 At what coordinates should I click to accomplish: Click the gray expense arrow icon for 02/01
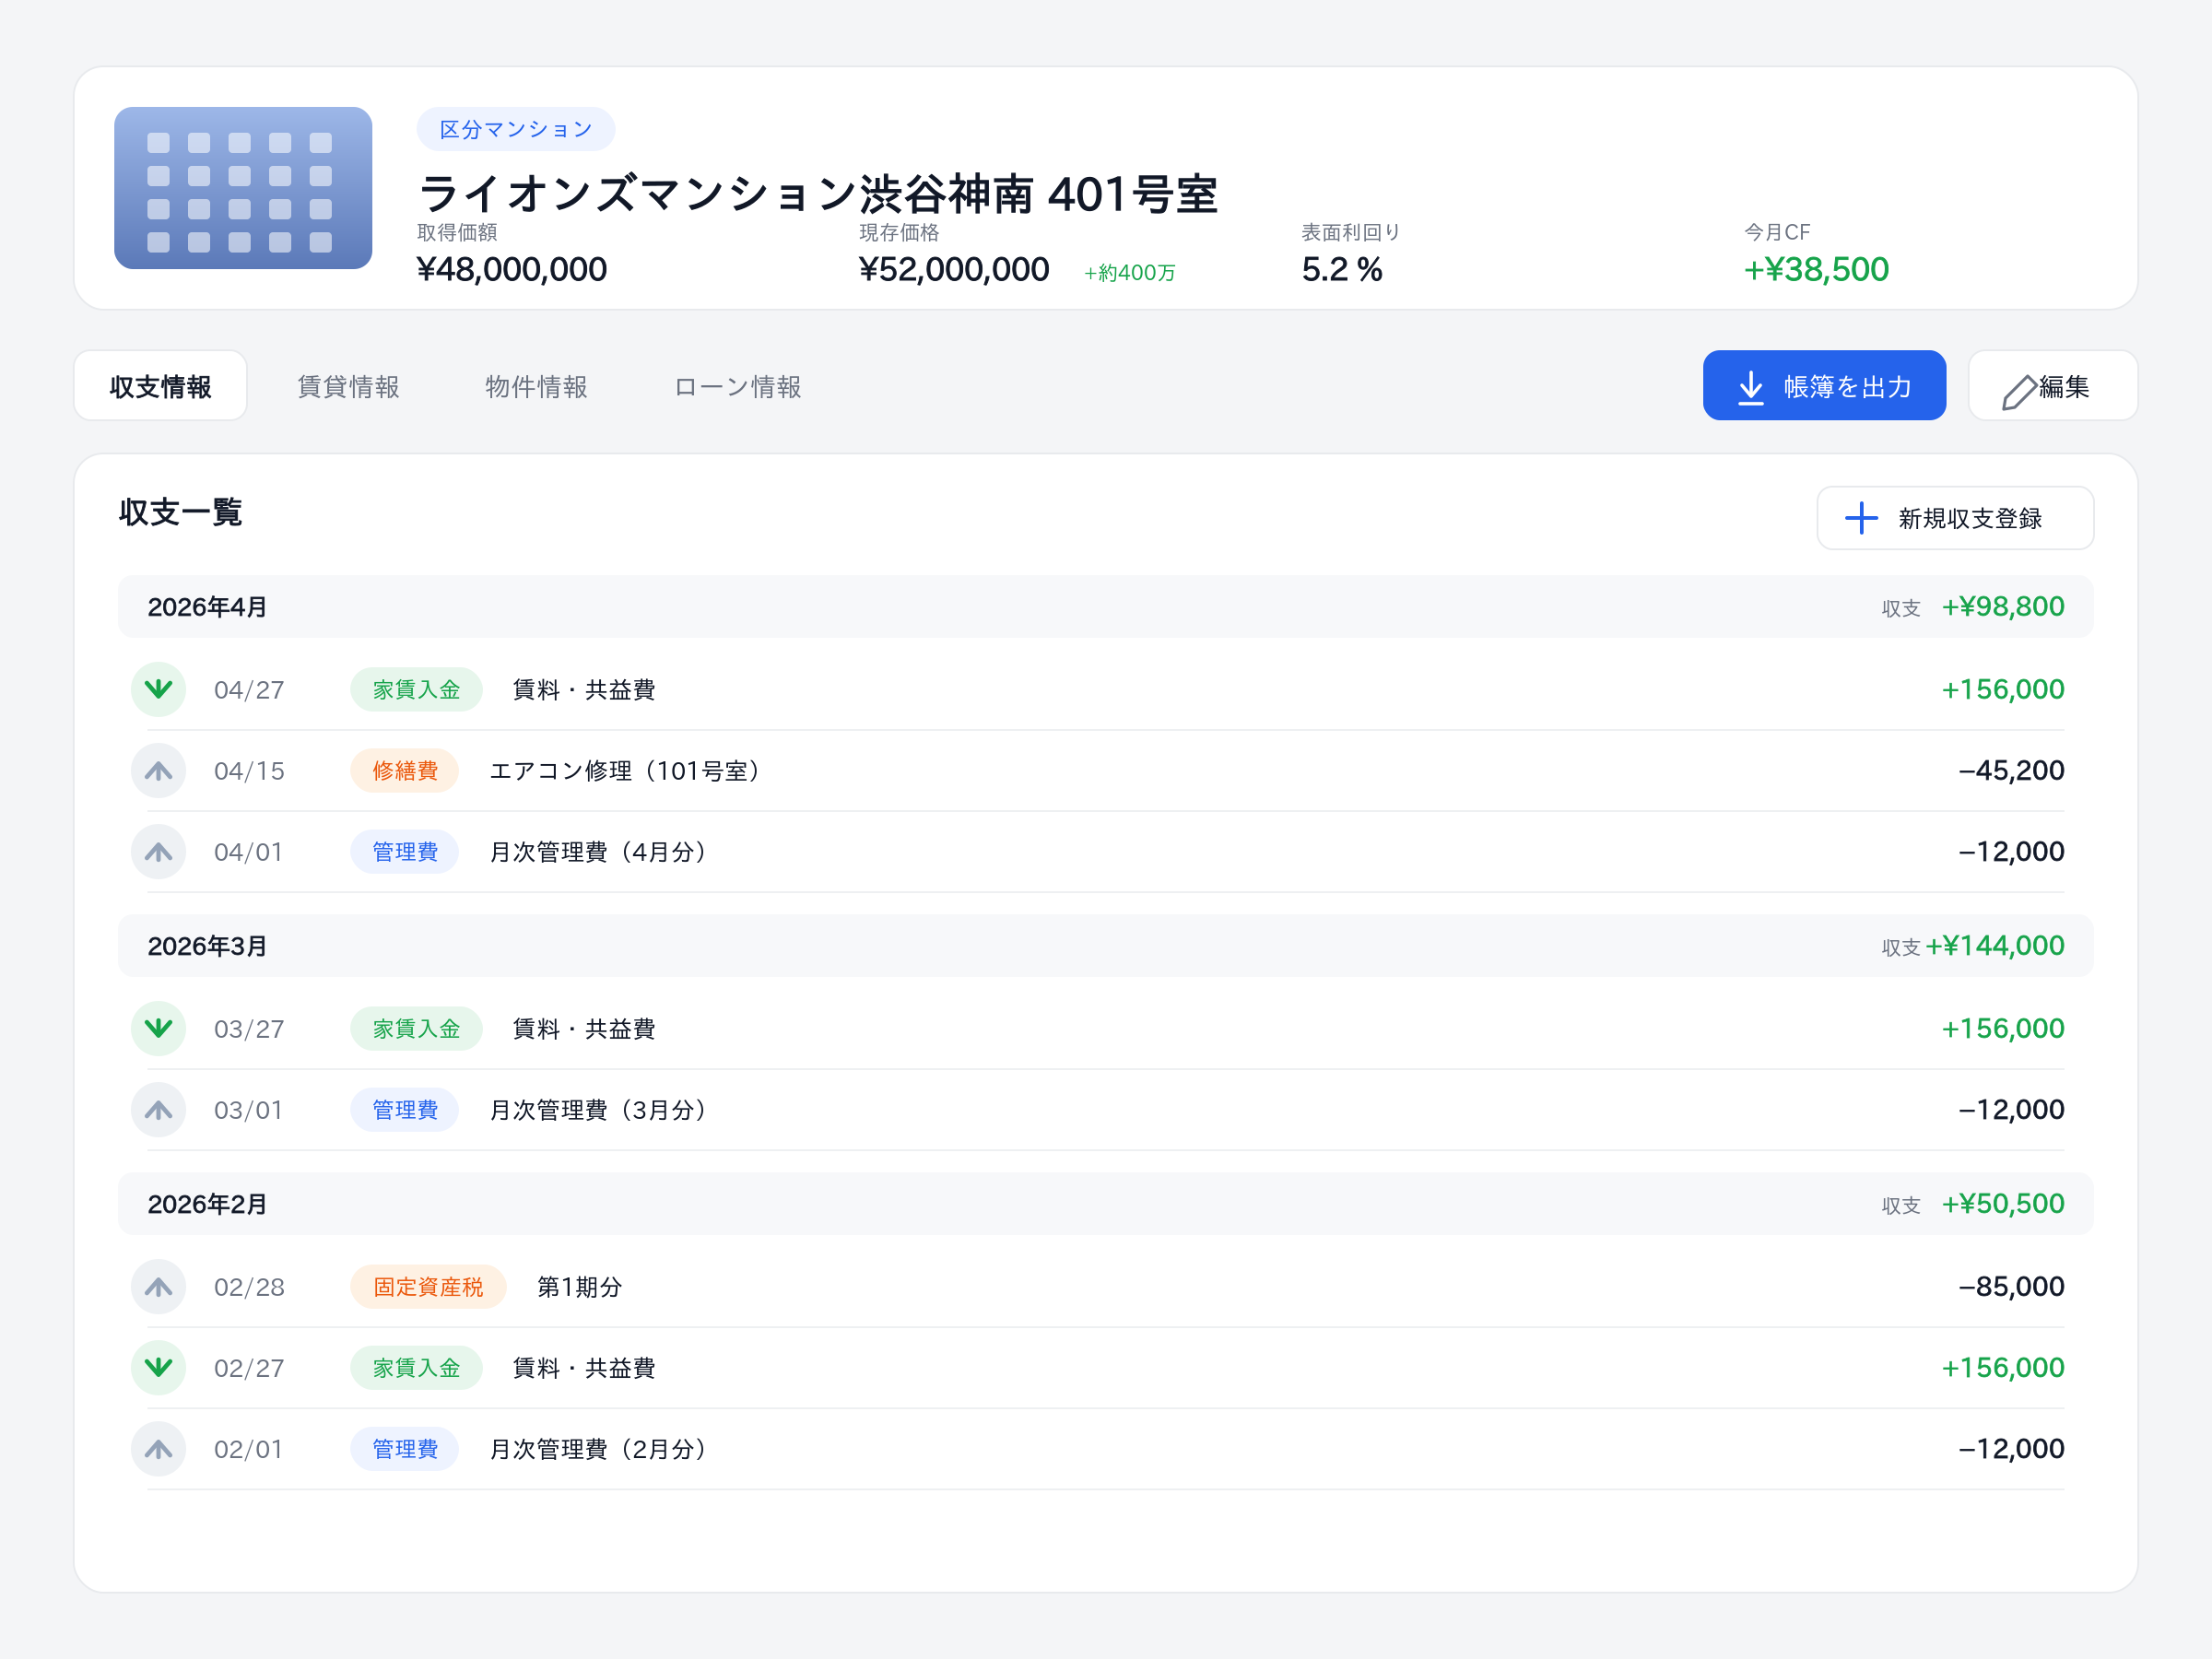point(158,1448)
